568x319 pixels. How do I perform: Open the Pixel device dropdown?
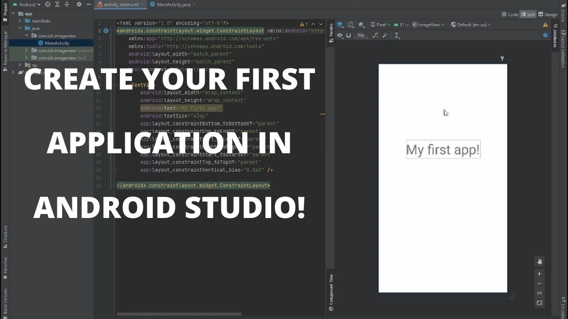tap(380, 25)
